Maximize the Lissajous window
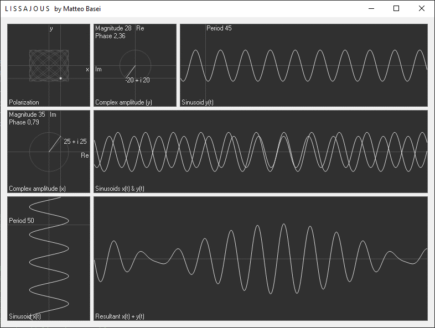This screenshot has height=328, width=435. tap(396, 9)
